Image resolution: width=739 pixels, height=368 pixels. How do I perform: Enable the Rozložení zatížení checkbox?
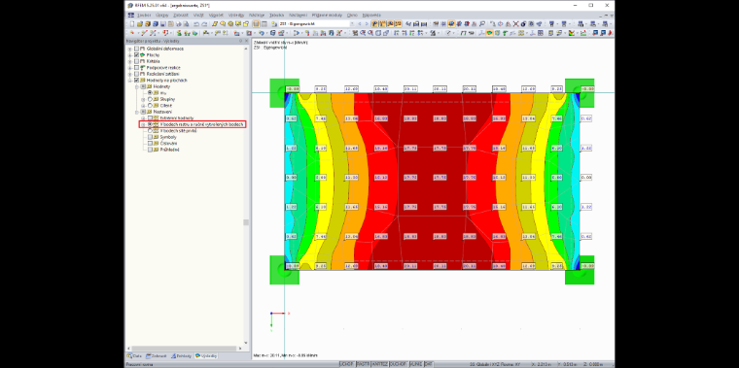coord(137,74)
